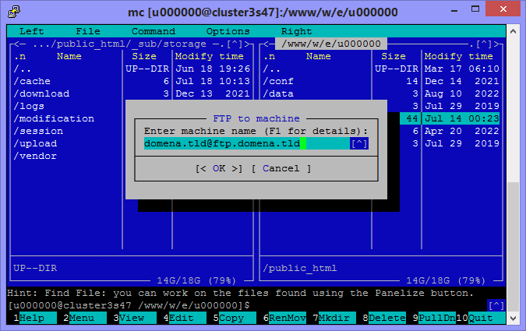Select /.. parent entry in right panel

(x=272, y=69)
